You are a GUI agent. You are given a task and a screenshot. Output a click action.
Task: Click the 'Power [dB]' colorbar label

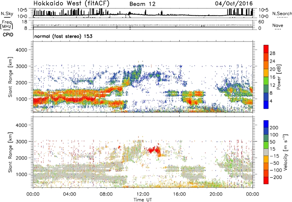point(279,77)
